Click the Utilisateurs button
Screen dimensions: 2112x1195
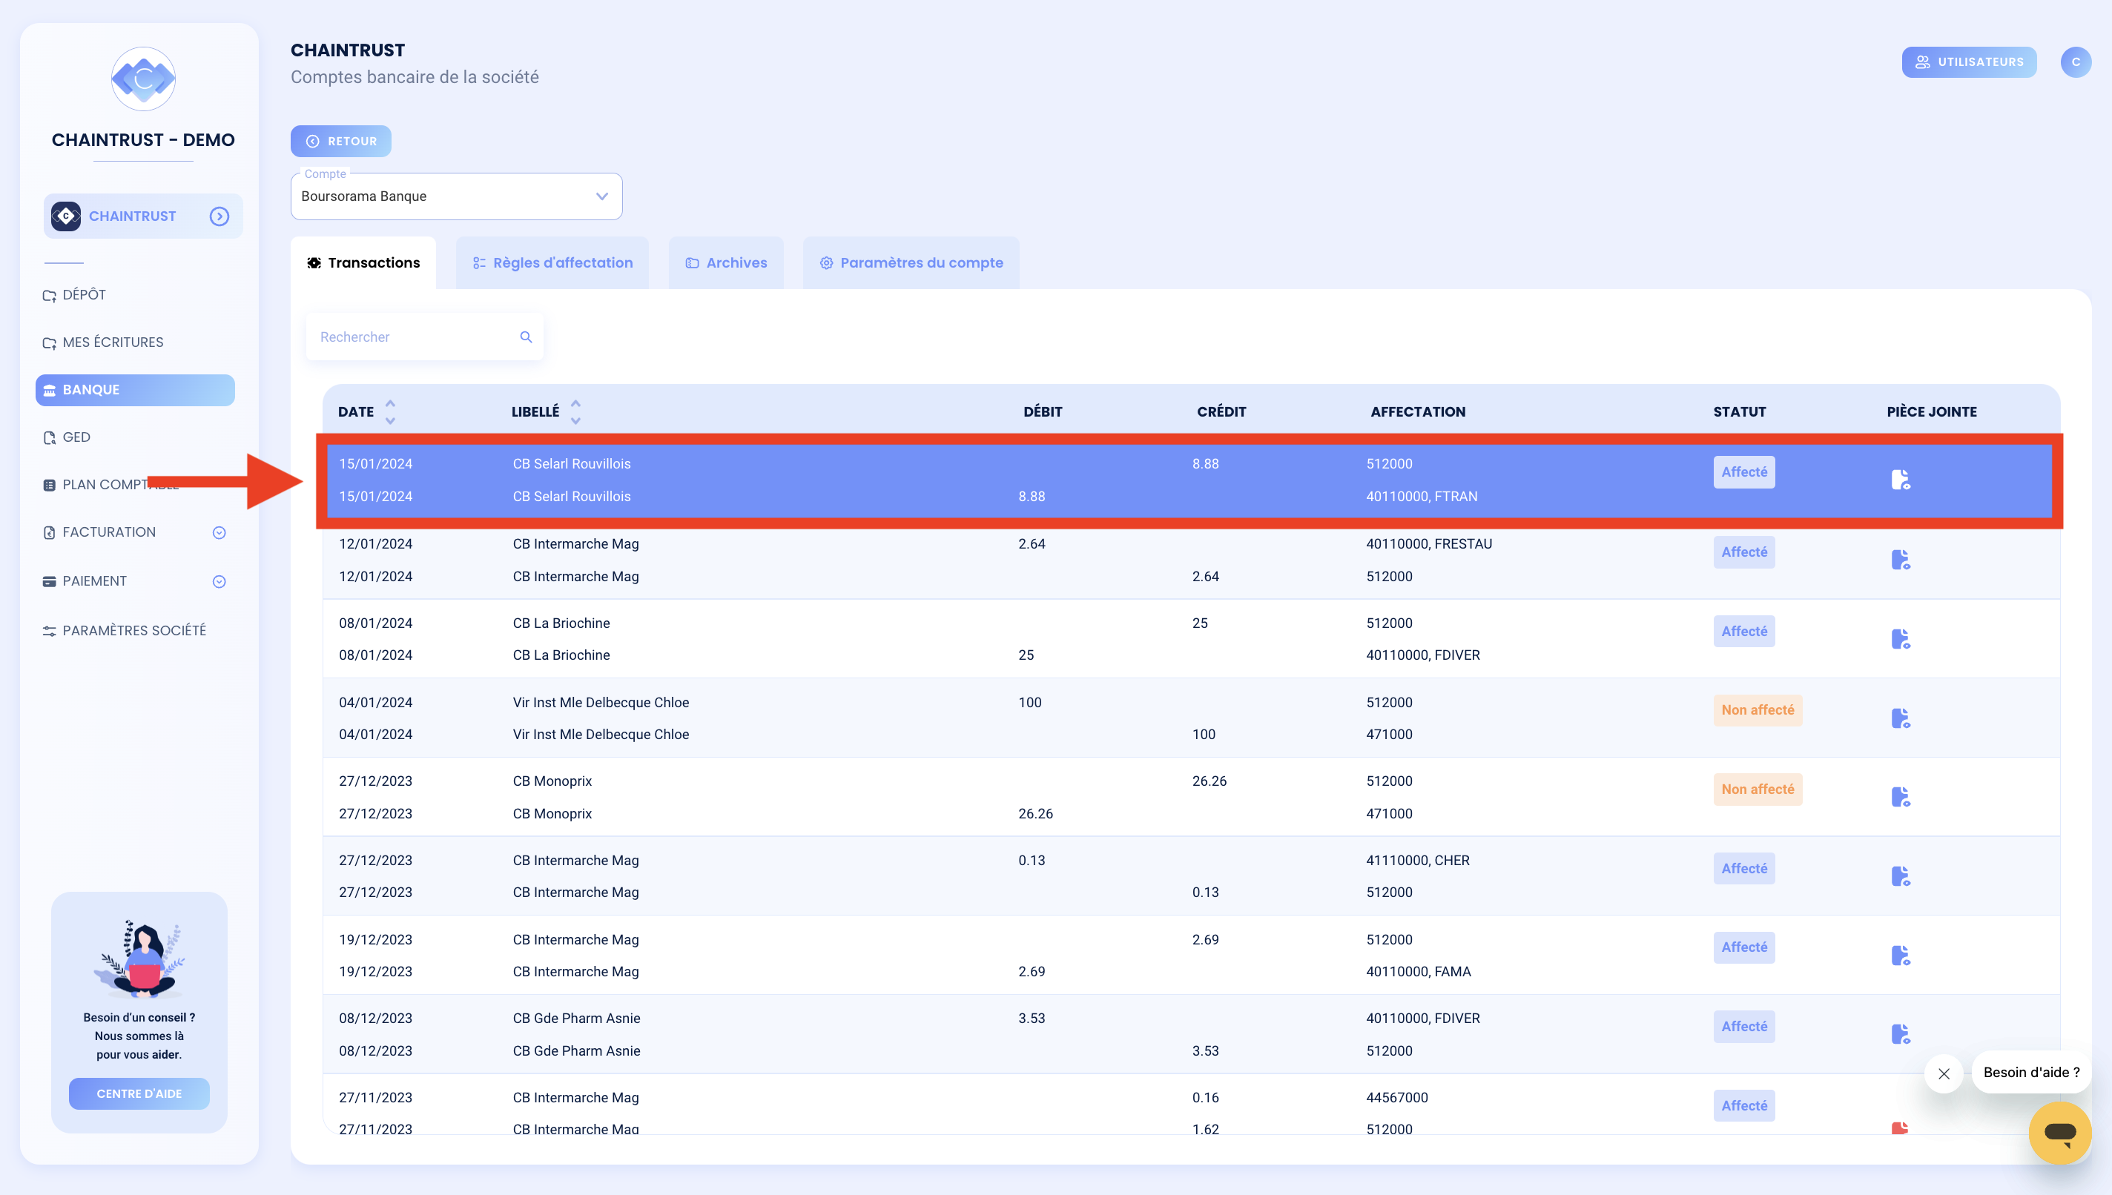1969,62
